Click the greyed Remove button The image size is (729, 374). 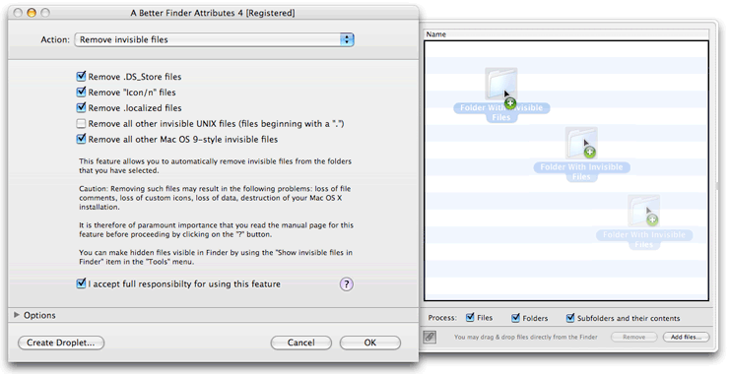(634, 337)
